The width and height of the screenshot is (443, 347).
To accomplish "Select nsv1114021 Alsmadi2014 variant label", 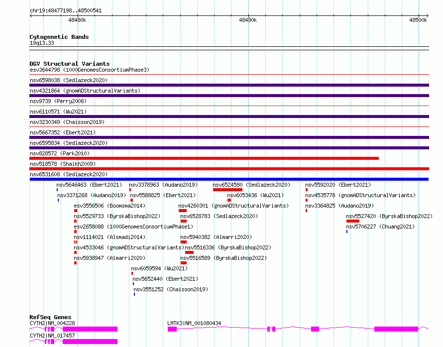I will click(110, 237).
